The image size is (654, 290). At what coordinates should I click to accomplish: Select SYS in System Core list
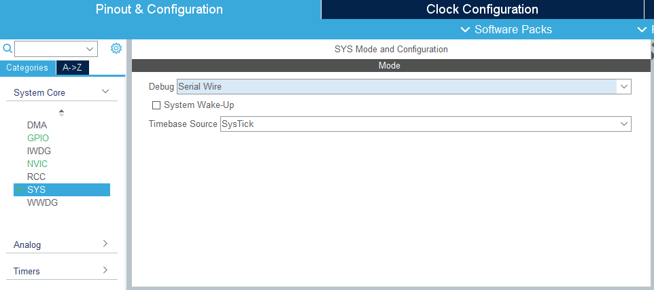coord(62,189)
